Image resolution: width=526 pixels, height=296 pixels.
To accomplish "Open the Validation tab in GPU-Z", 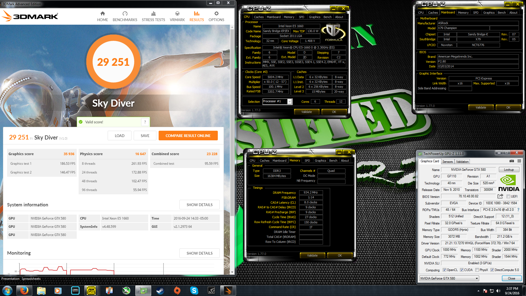I will tap(462, 162).
